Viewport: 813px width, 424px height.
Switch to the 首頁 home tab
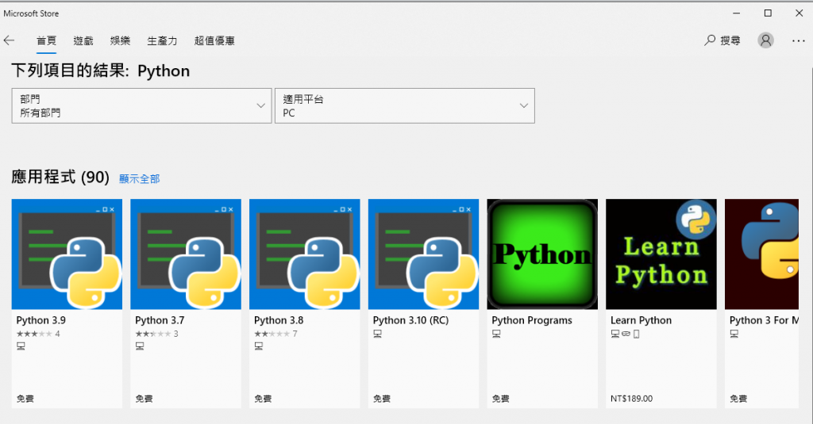coord(46,40)
